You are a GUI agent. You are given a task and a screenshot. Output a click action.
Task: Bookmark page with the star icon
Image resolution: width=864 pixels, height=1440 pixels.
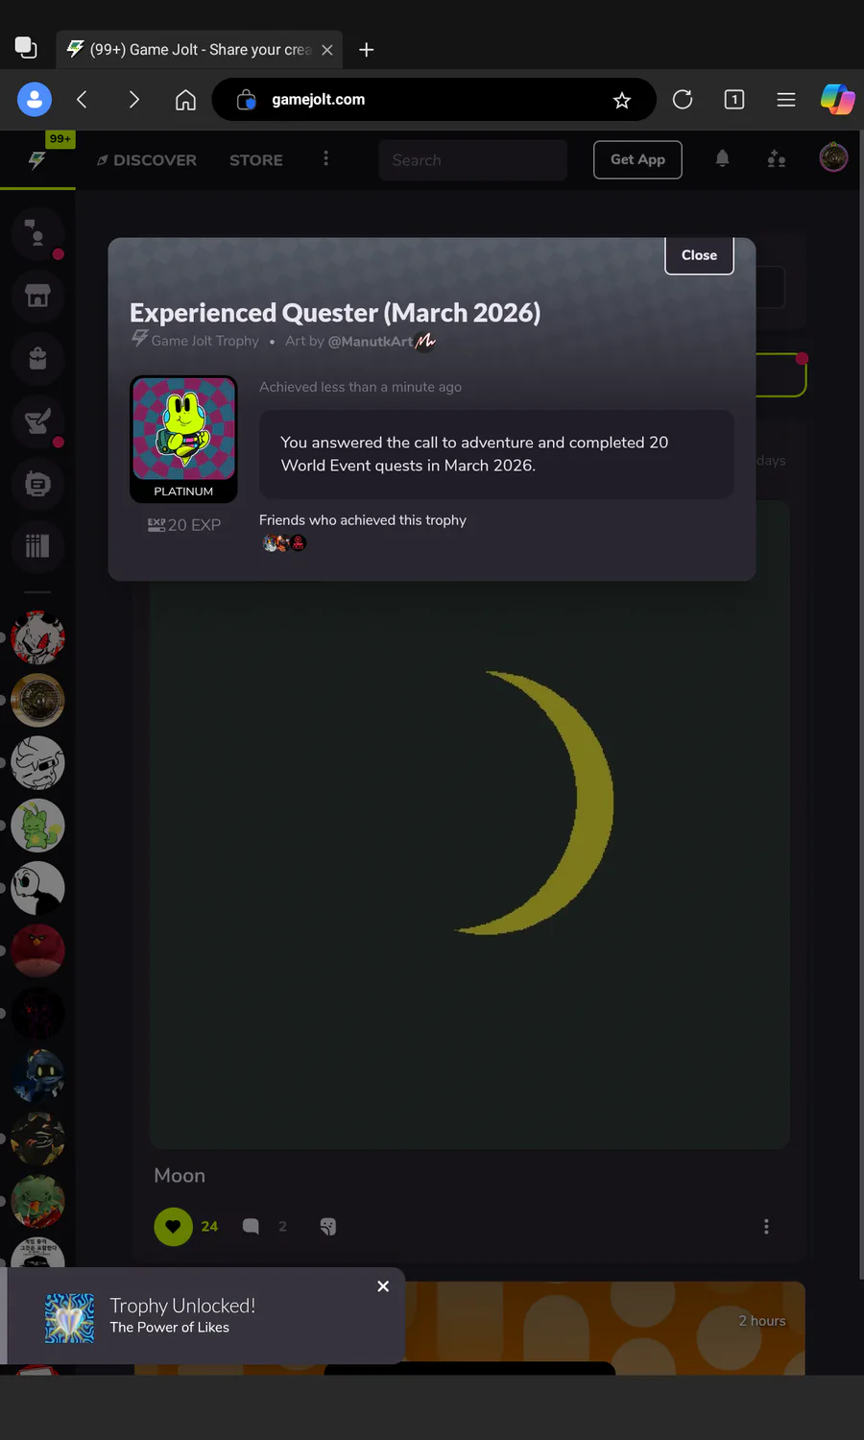tap(622, 100)
